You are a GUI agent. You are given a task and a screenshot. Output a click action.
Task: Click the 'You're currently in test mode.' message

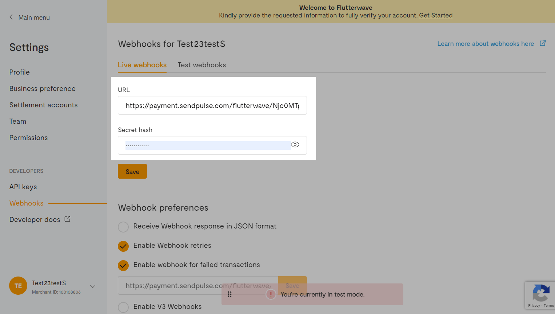coord(323,294)
